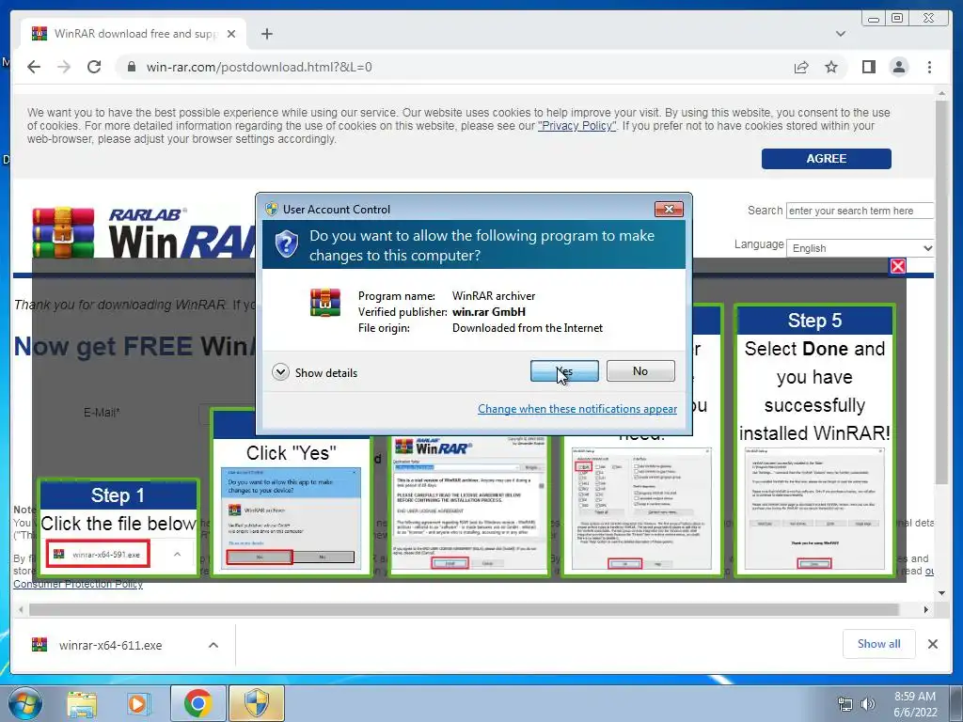The image size is (963, 722).
Task: Click the search term input field
Action: (x=860, y=211)
